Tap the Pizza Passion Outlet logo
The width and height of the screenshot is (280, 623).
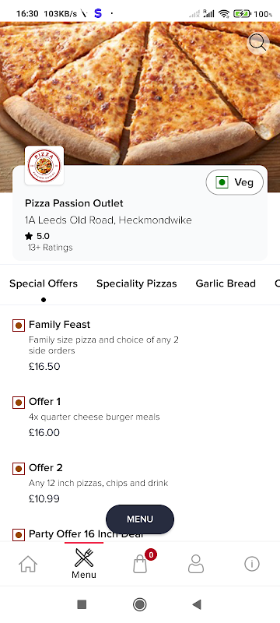coord(44,165)
